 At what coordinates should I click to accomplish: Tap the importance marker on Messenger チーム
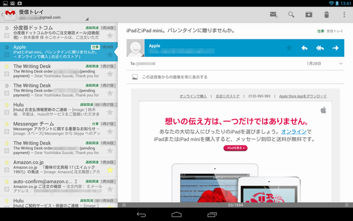[x=6, y=124]
